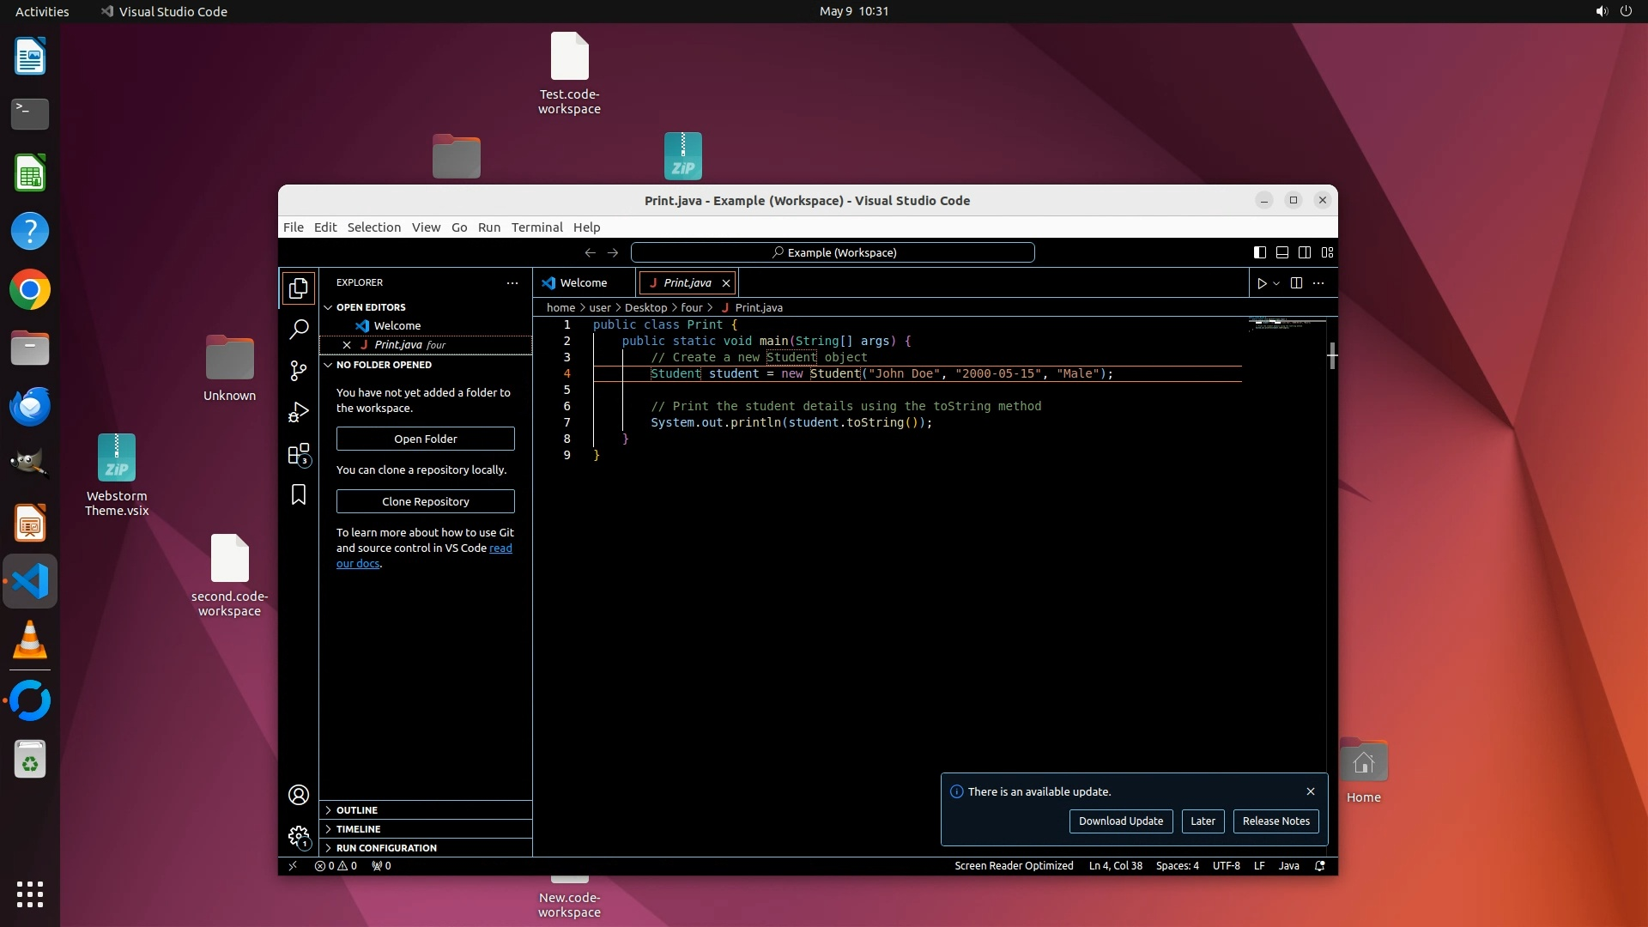This screenshot has height=927, width=1648.
Task: Expand the Outline section
Action: 357,810
